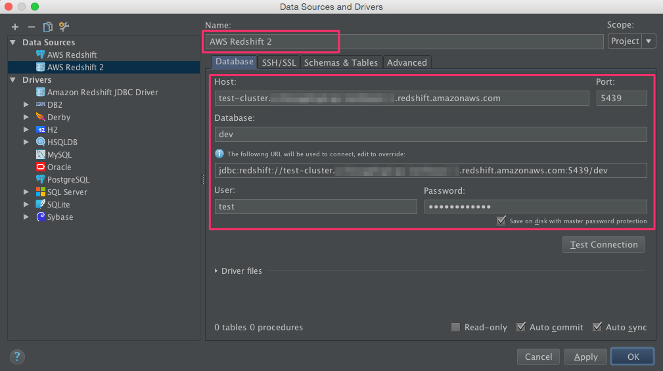663x371 pixels.
Task: Select 'Amazon Redshift JDBC Driver' in Drivers
Action: [x=104, y=92]
